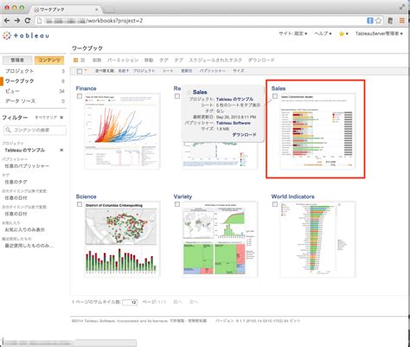Sort by パブリッシャー
410x347 pixels.
tap(213, 71)
